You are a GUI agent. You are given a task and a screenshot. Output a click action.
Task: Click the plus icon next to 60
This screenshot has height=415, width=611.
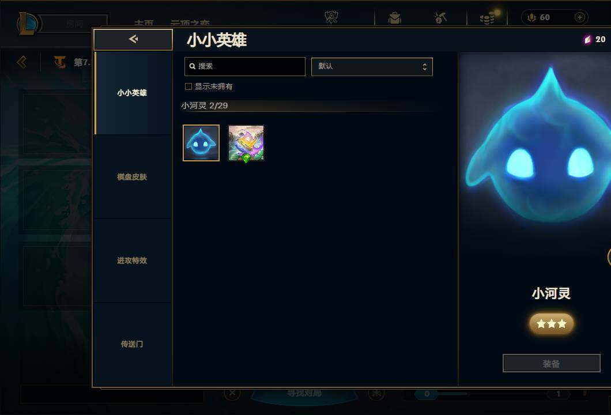[579, 17]
